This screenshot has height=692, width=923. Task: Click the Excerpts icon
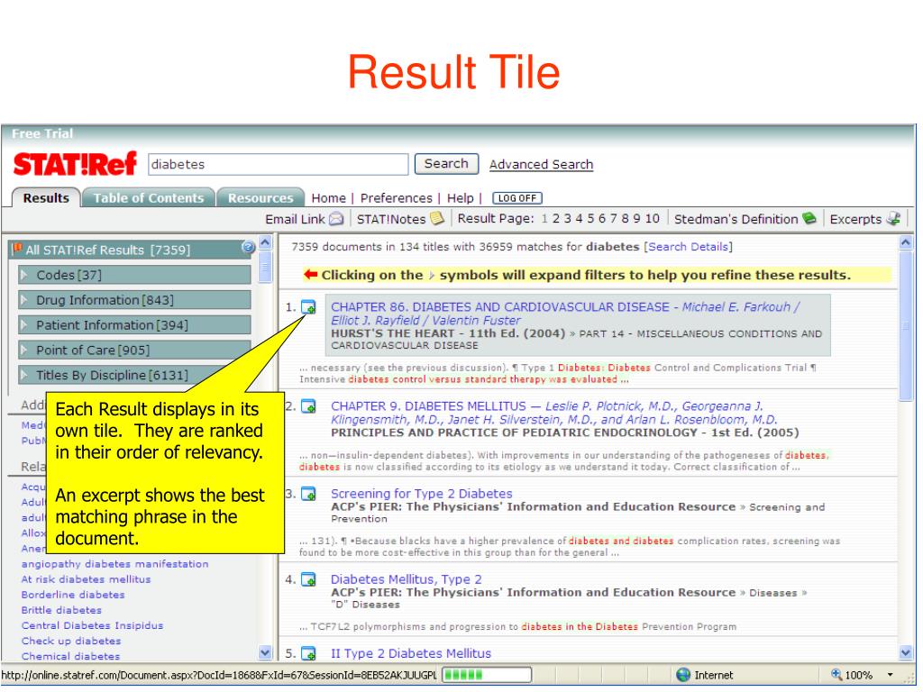coord(893,218)
